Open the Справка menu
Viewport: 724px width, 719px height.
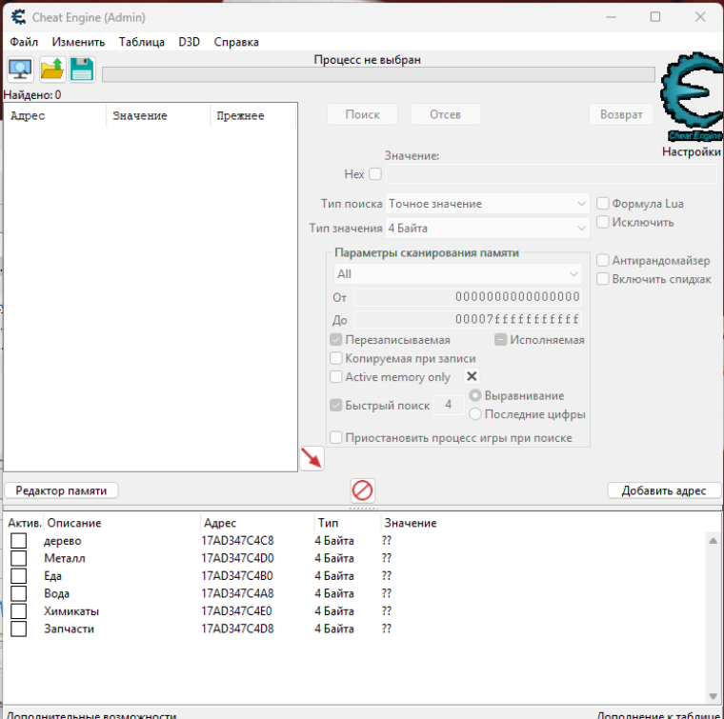[x=236, y=42]
